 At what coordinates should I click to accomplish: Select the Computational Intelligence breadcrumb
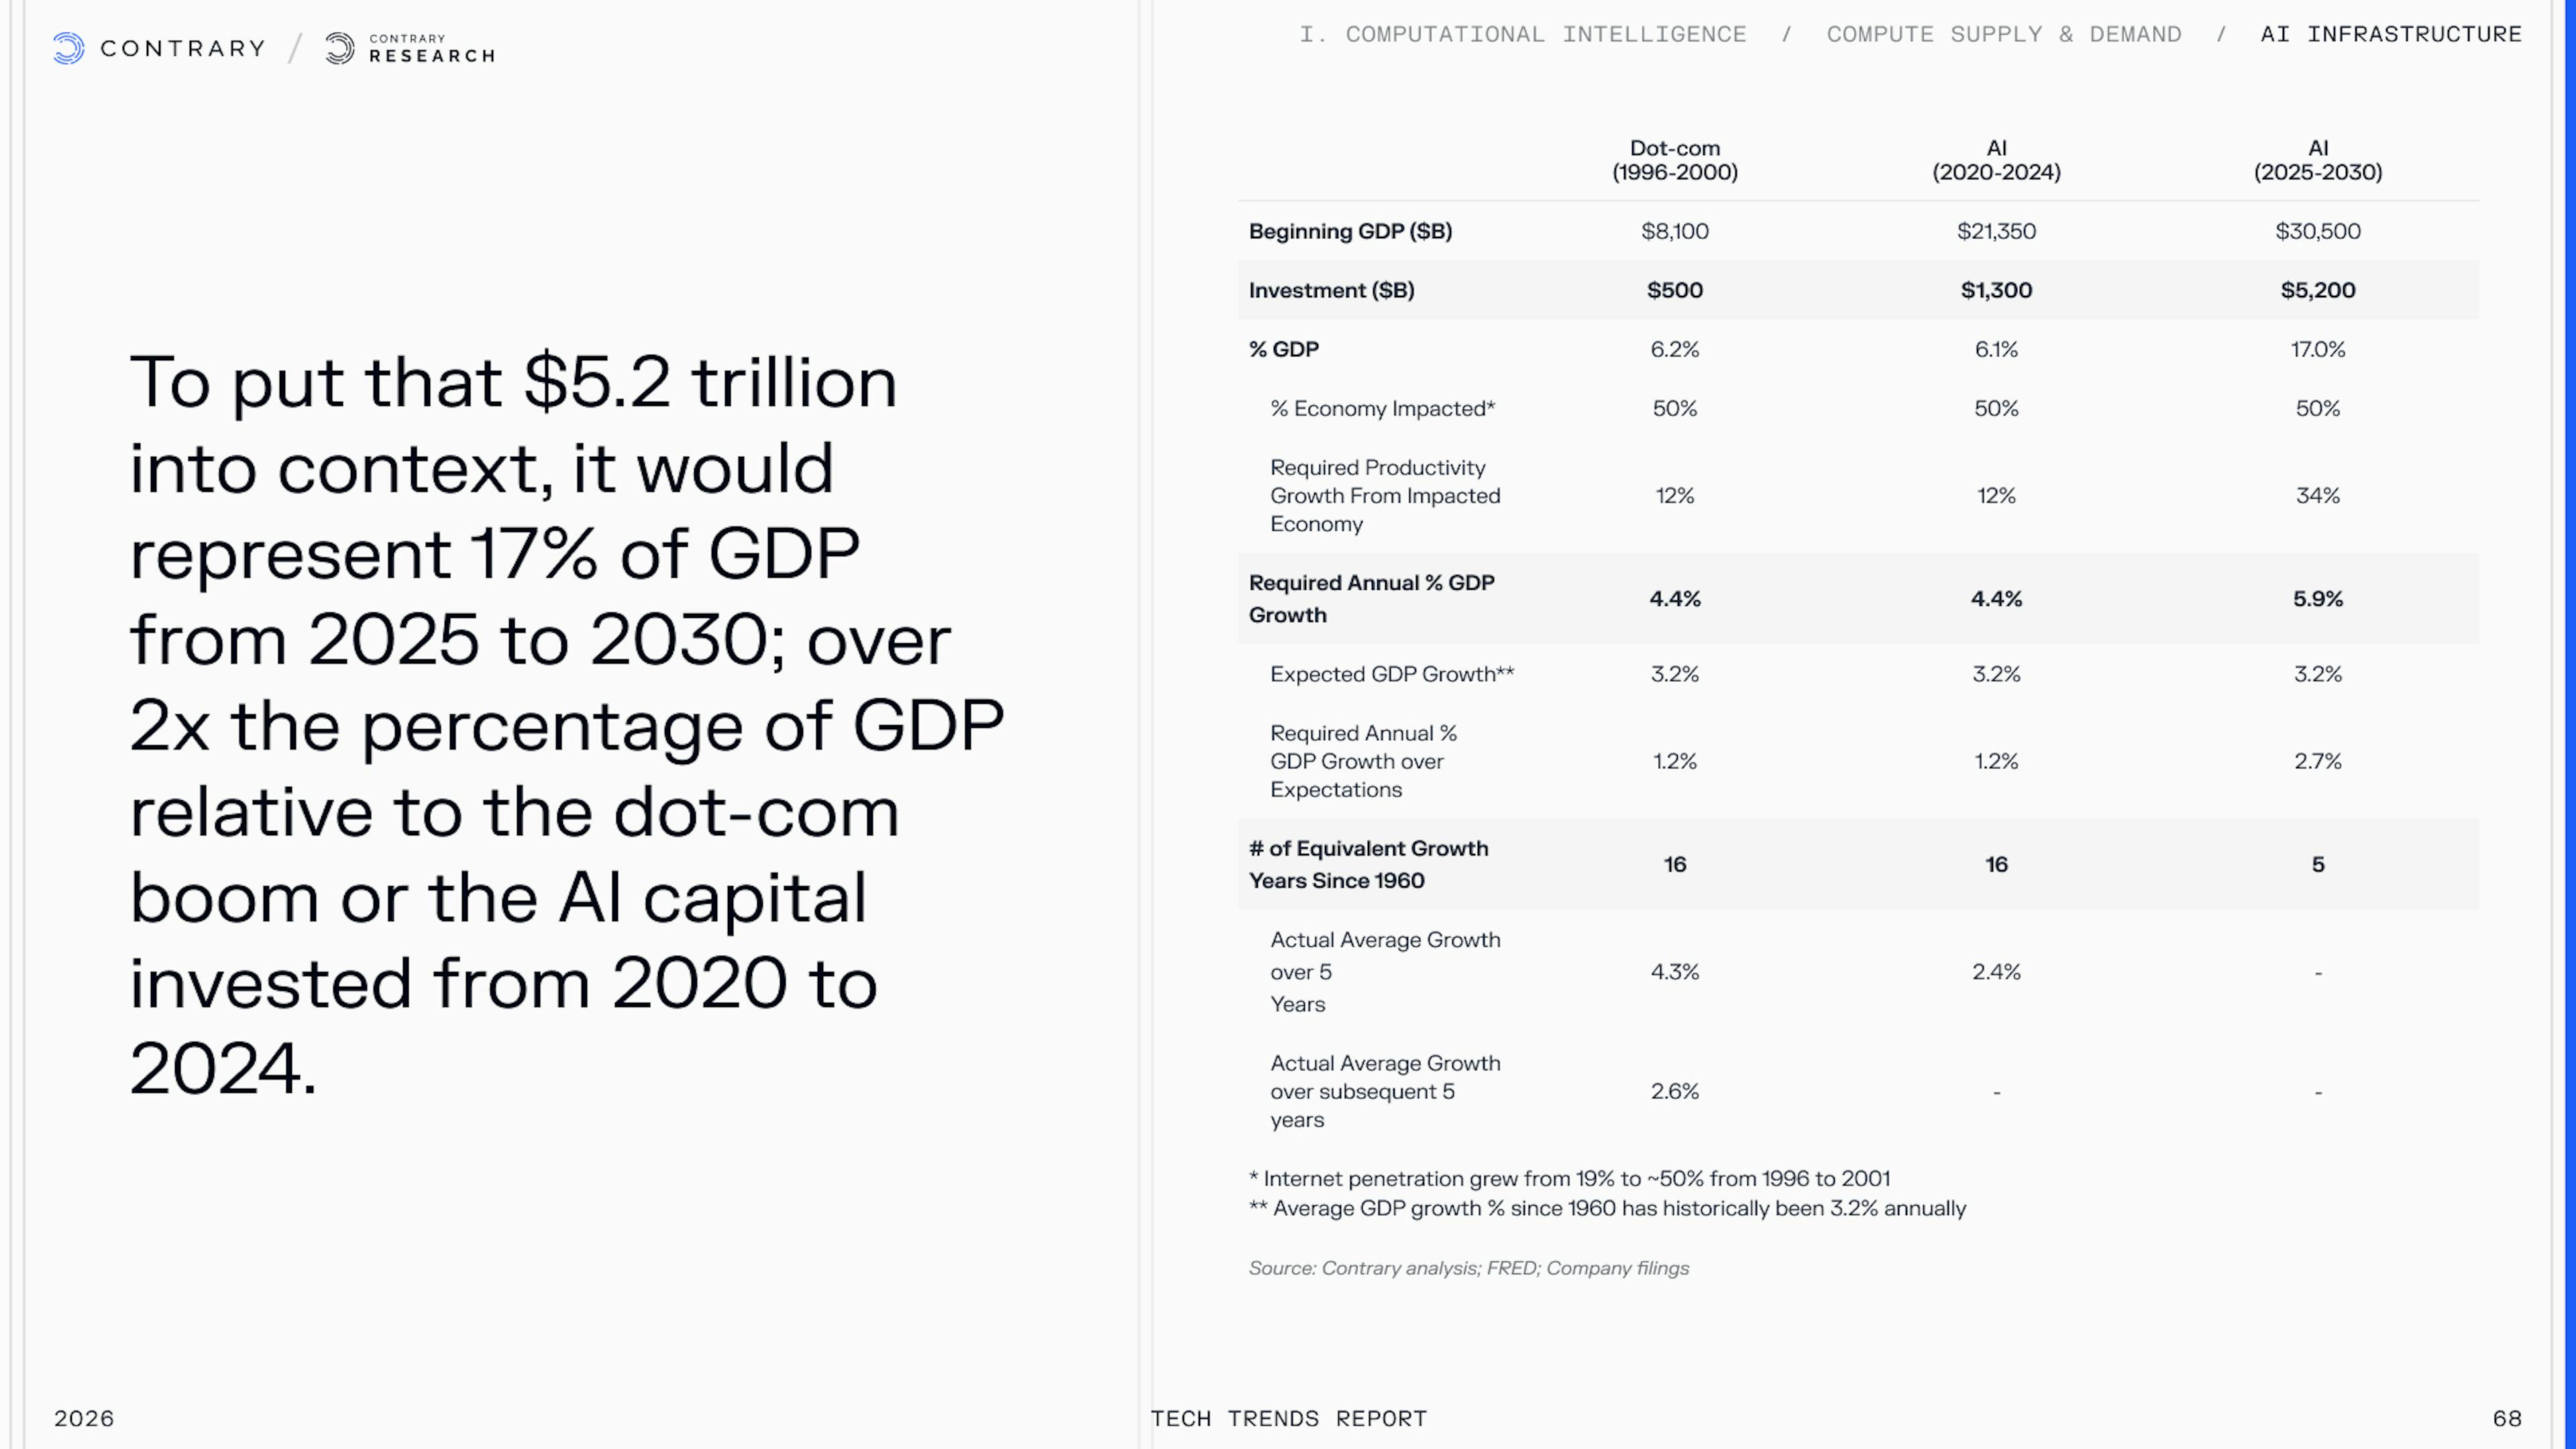click(1522, 34)
